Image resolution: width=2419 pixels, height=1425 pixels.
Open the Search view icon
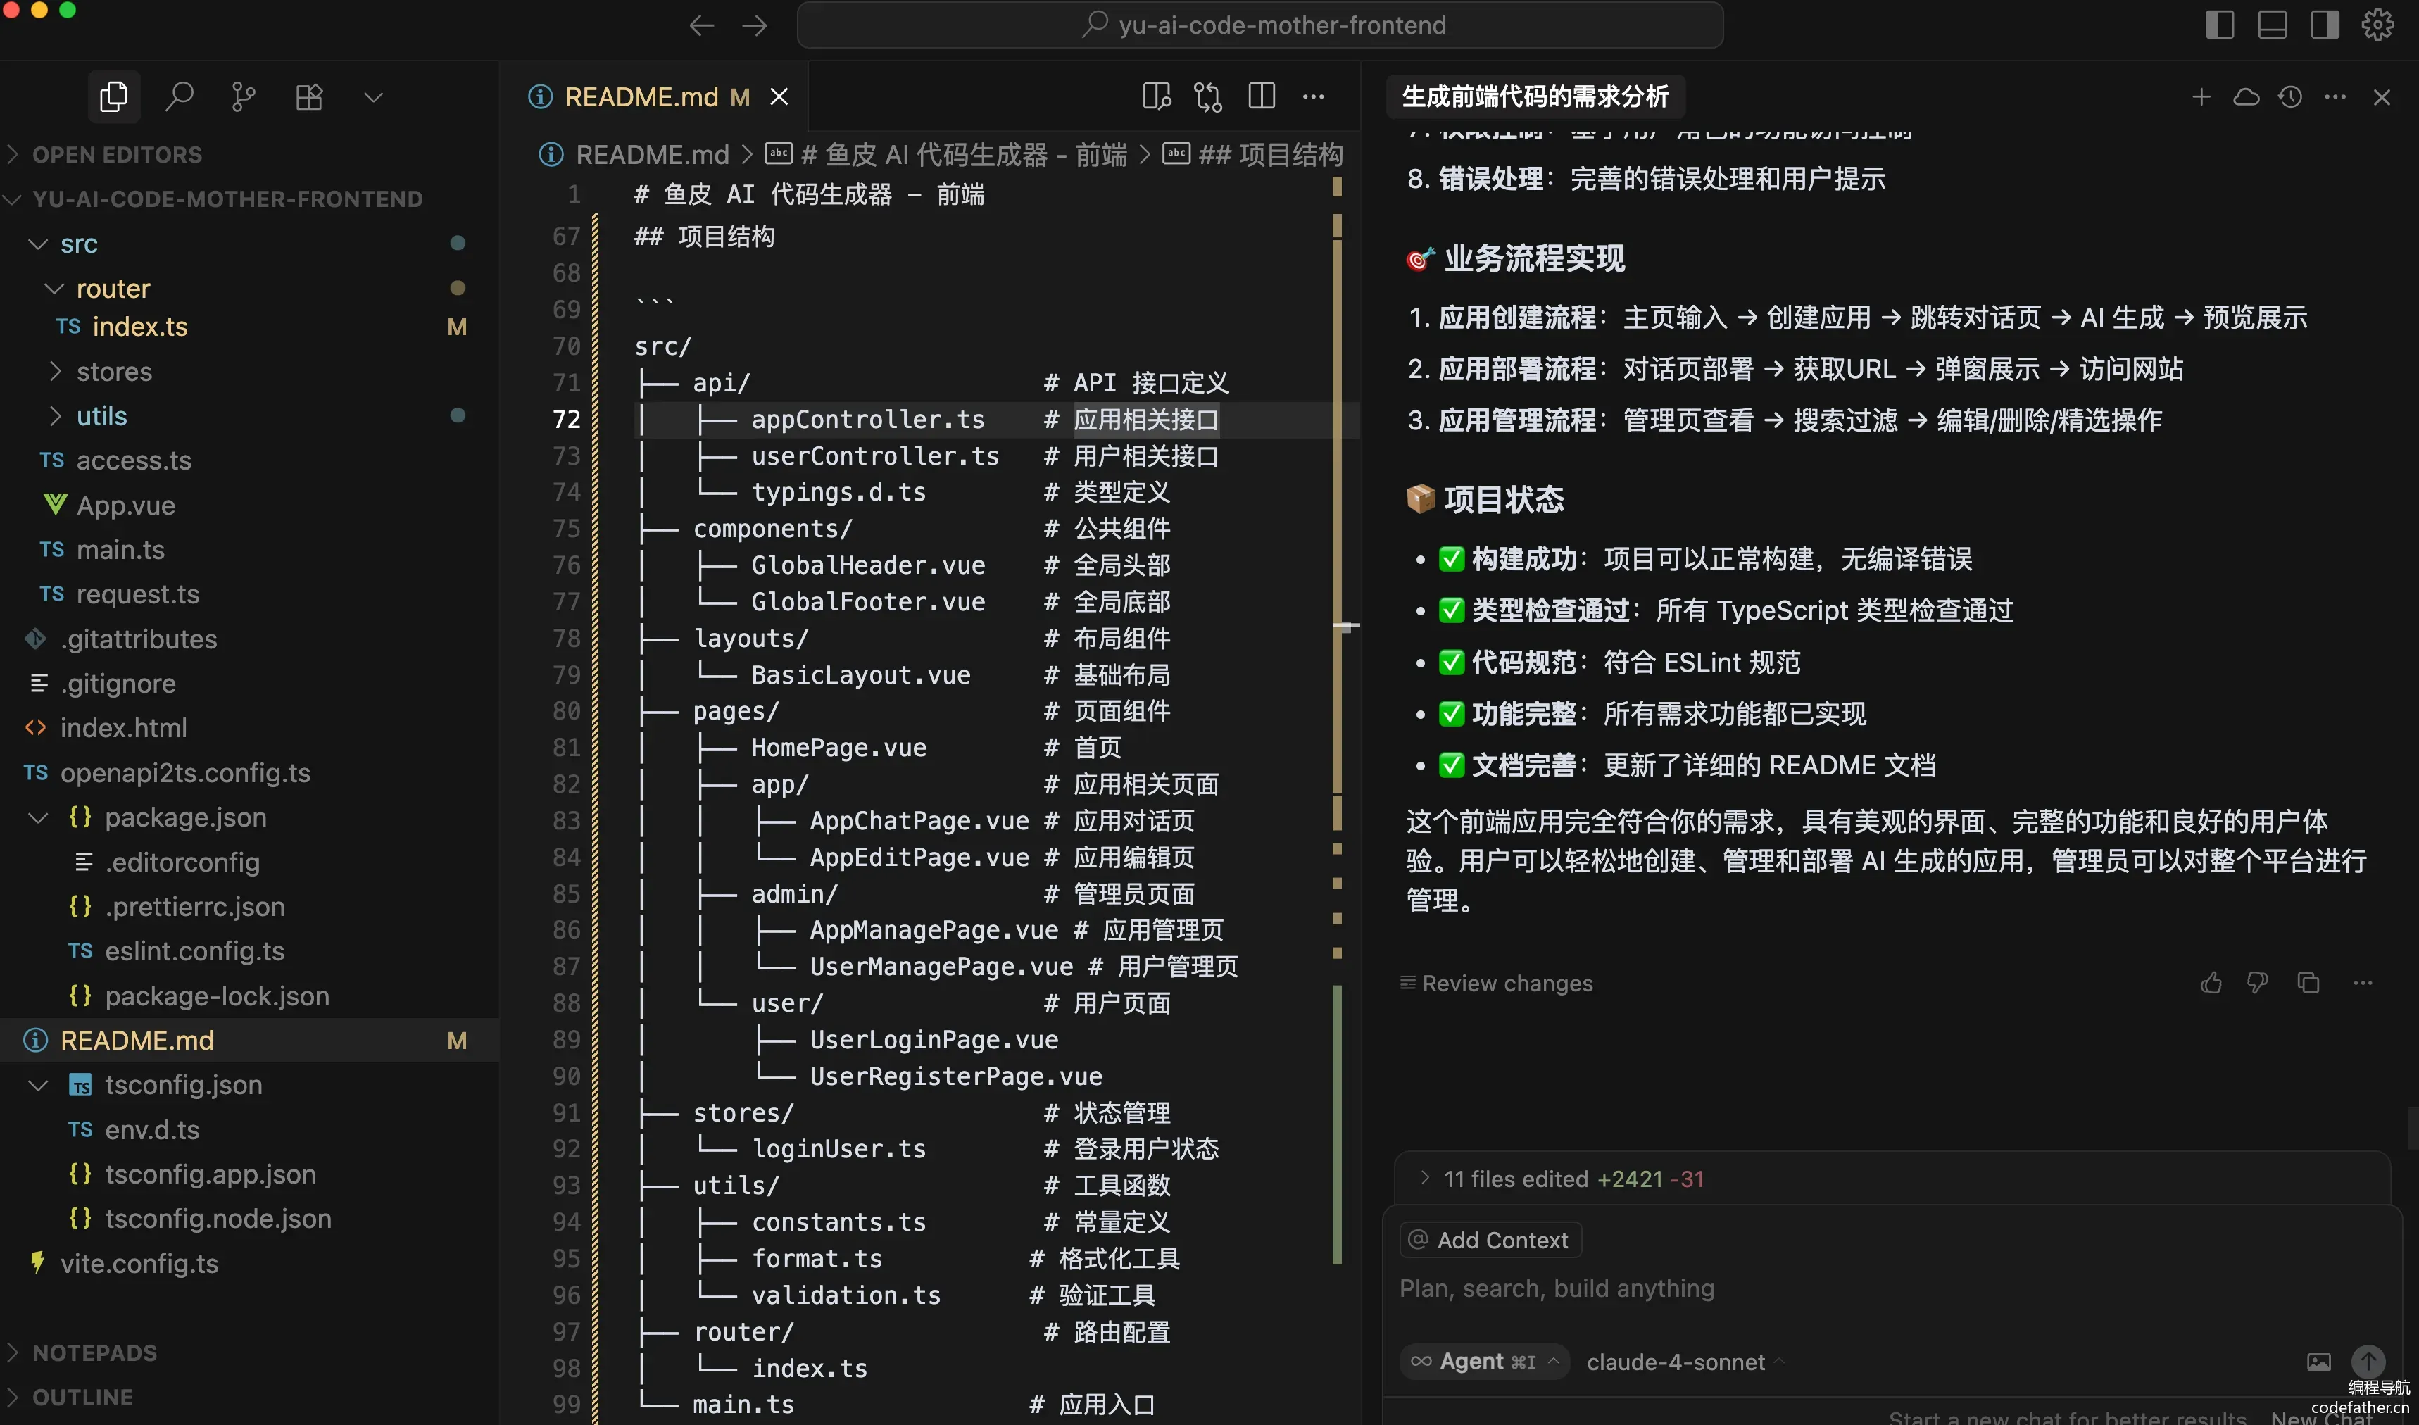[x=179, y=97]
